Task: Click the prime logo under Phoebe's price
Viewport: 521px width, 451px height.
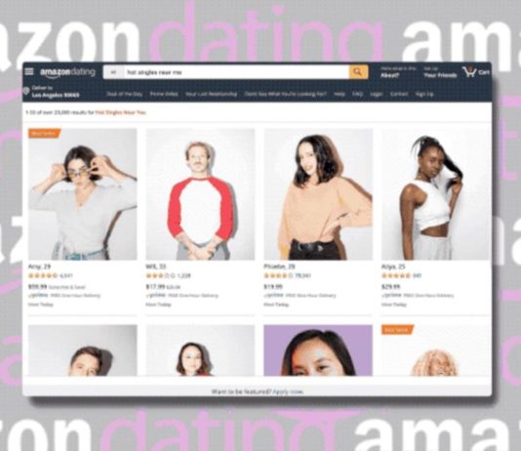Action: coord(274,295)
